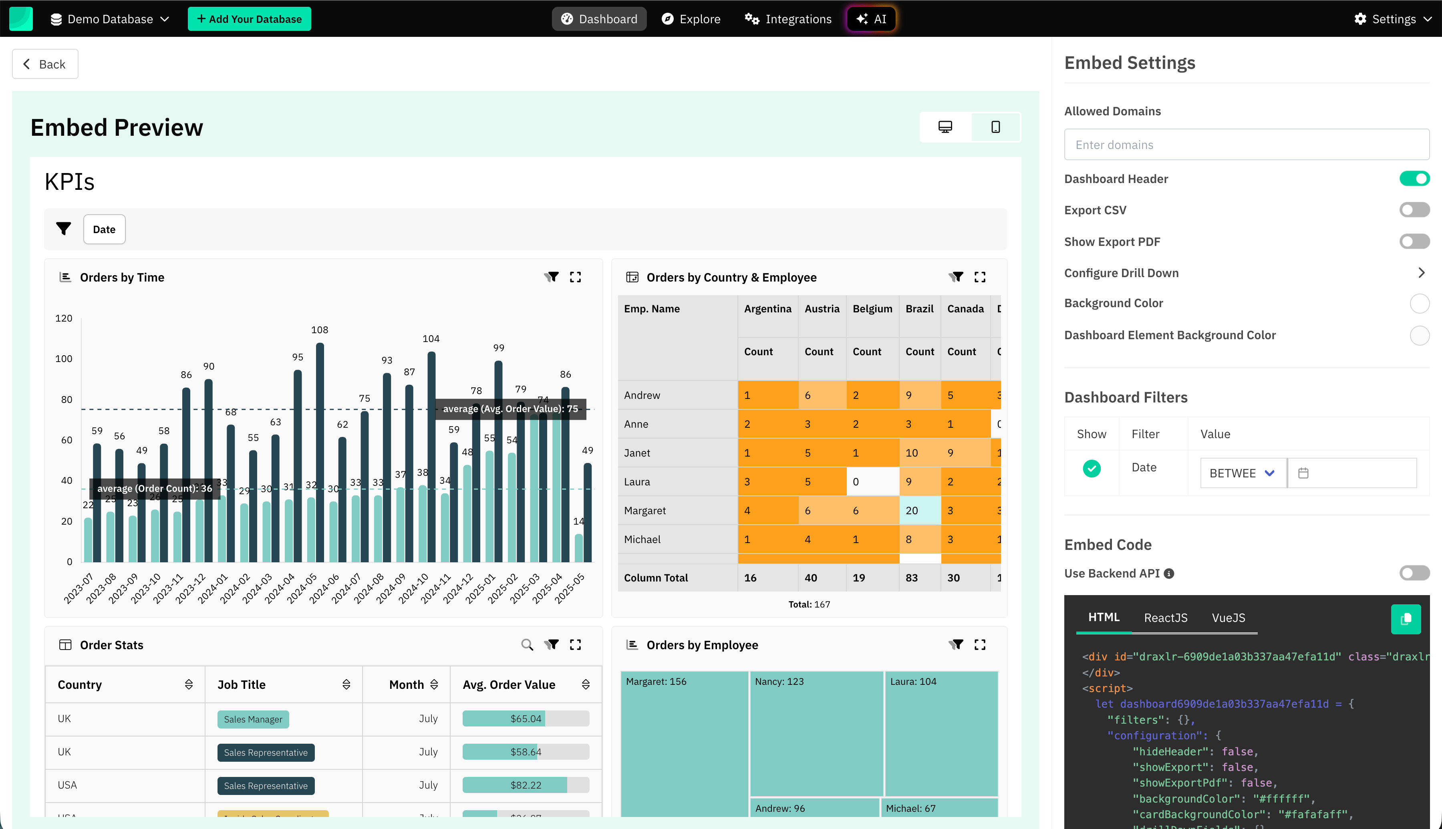Click the filter funnel icon next to Date
Image resolution: width=1442 pixels, height=829 pixels.
tap(63, 228)
